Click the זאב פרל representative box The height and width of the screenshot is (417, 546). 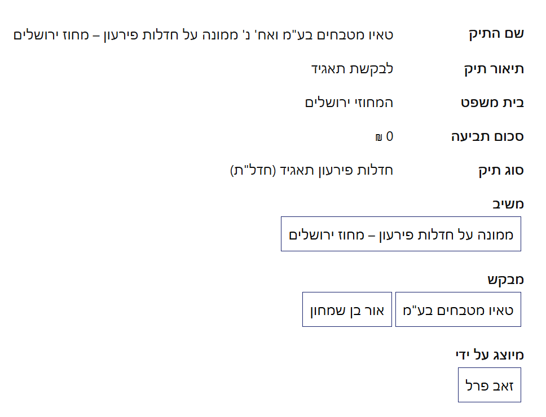pos(489,385)
